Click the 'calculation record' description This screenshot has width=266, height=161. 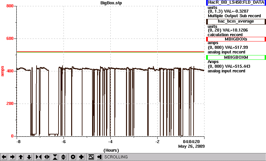225,35
